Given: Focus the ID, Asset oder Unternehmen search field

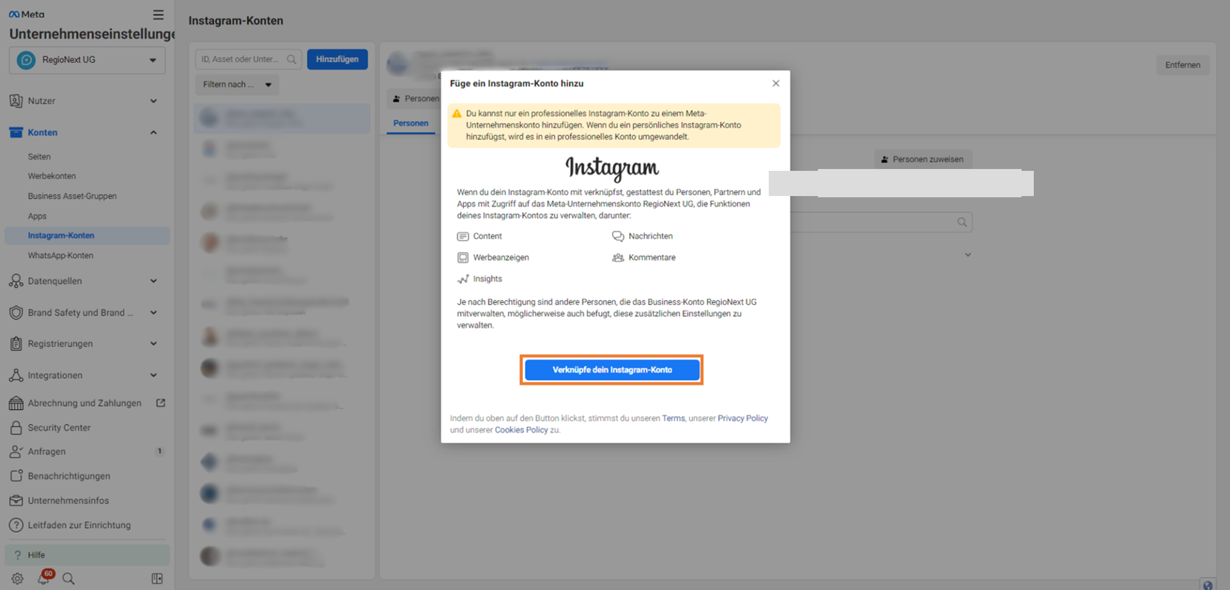Looking at the screenshot, I should pyautogui.click(x=248, y=60).
